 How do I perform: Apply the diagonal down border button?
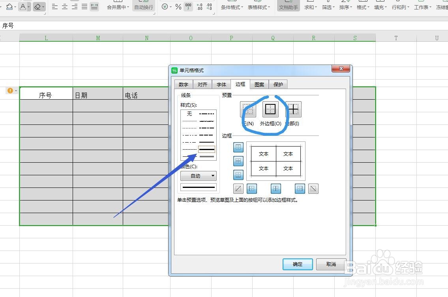coord(313,189)
